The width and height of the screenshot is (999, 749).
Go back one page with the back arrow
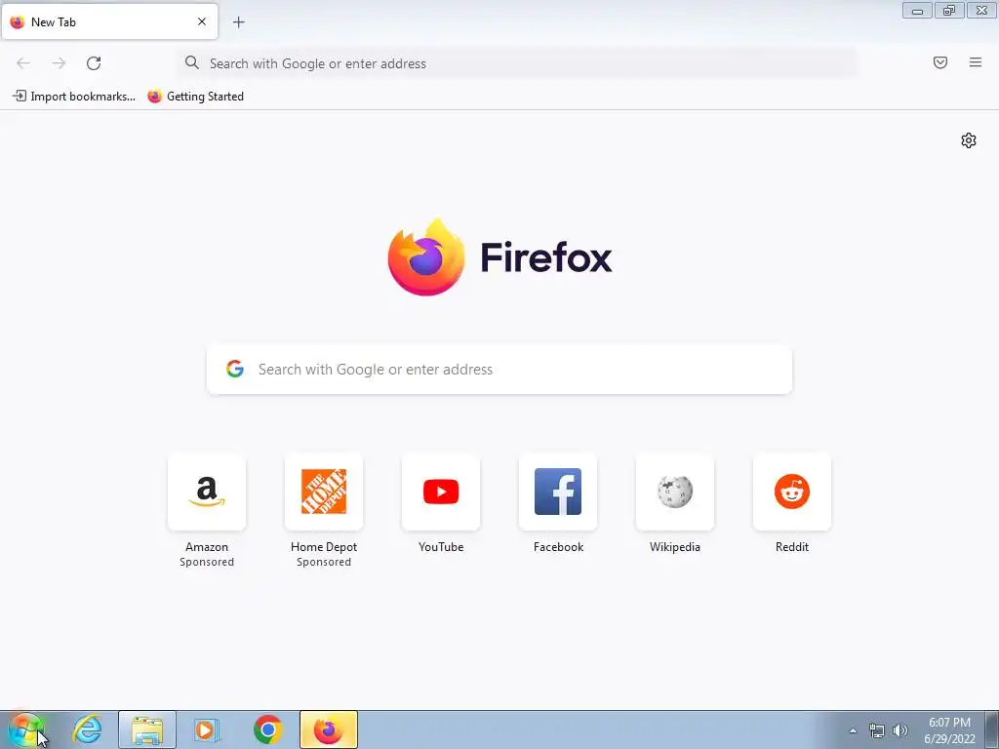(23, 63)
